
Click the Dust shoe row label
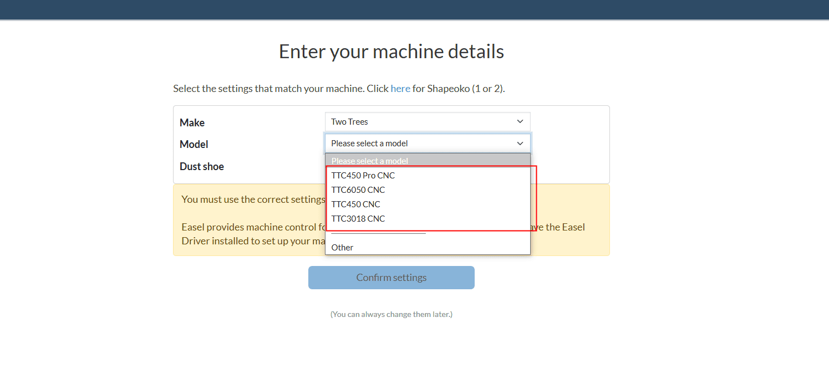[x=201, y=166]
